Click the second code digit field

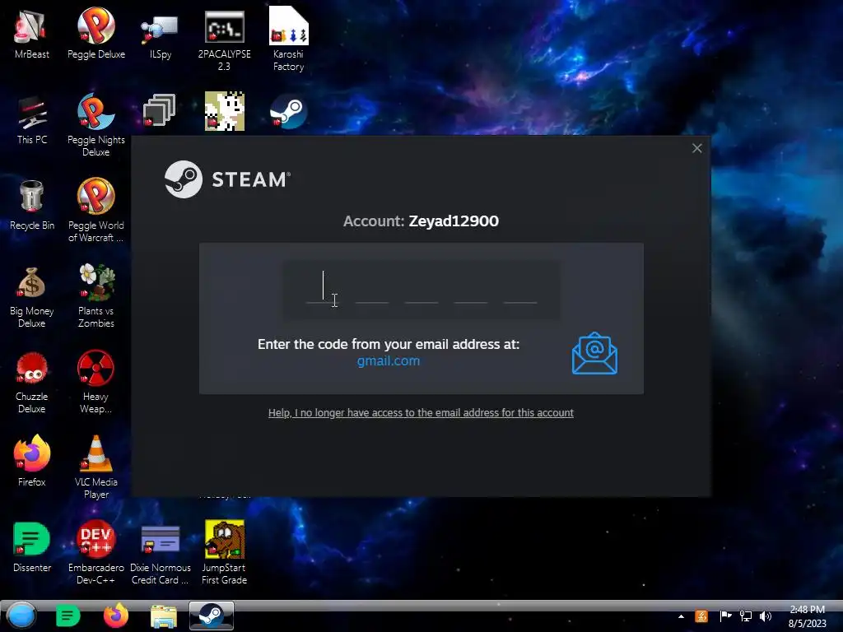point(372,289)
